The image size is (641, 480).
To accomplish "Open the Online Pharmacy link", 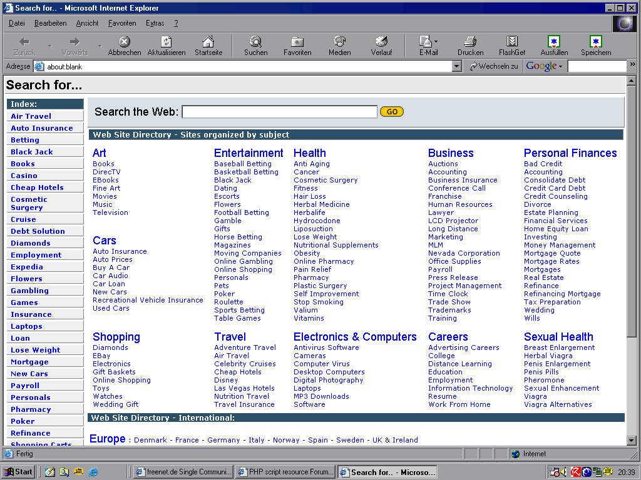I will [324, 261].
